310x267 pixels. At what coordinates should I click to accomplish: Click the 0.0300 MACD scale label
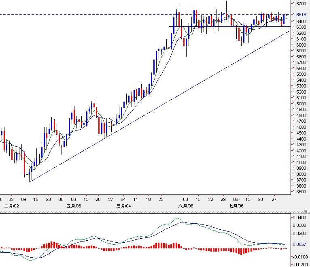(x=299, y=225)
